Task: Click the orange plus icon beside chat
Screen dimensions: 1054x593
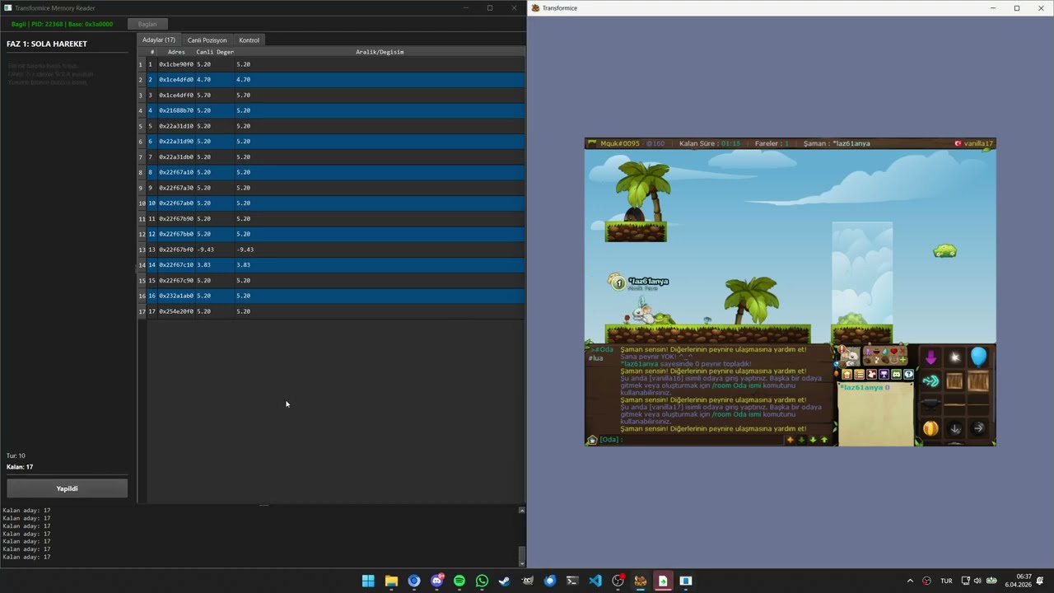Action: click(790, 439)
